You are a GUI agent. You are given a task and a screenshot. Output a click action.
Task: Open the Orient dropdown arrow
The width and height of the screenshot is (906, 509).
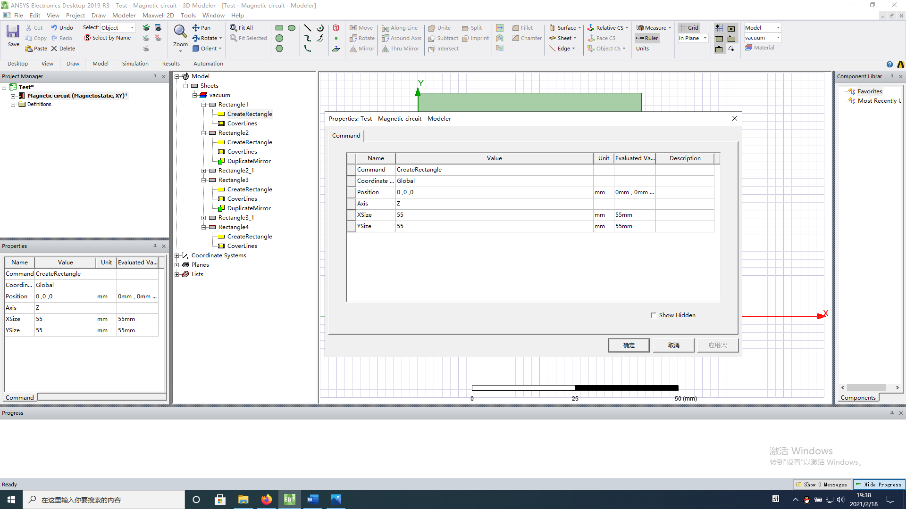[219, 48]
